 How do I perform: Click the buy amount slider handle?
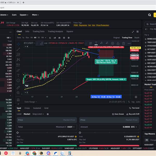17,133
